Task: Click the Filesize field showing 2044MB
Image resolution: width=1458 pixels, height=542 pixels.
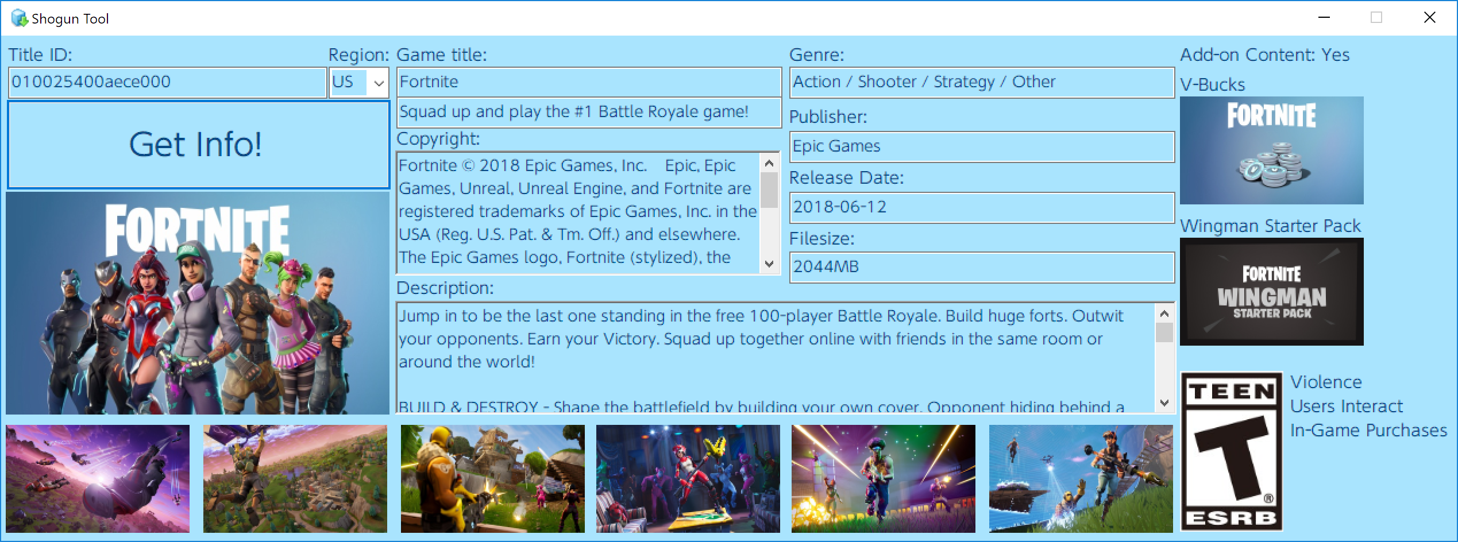Action: pyautogui.click(x=982, y=267)
